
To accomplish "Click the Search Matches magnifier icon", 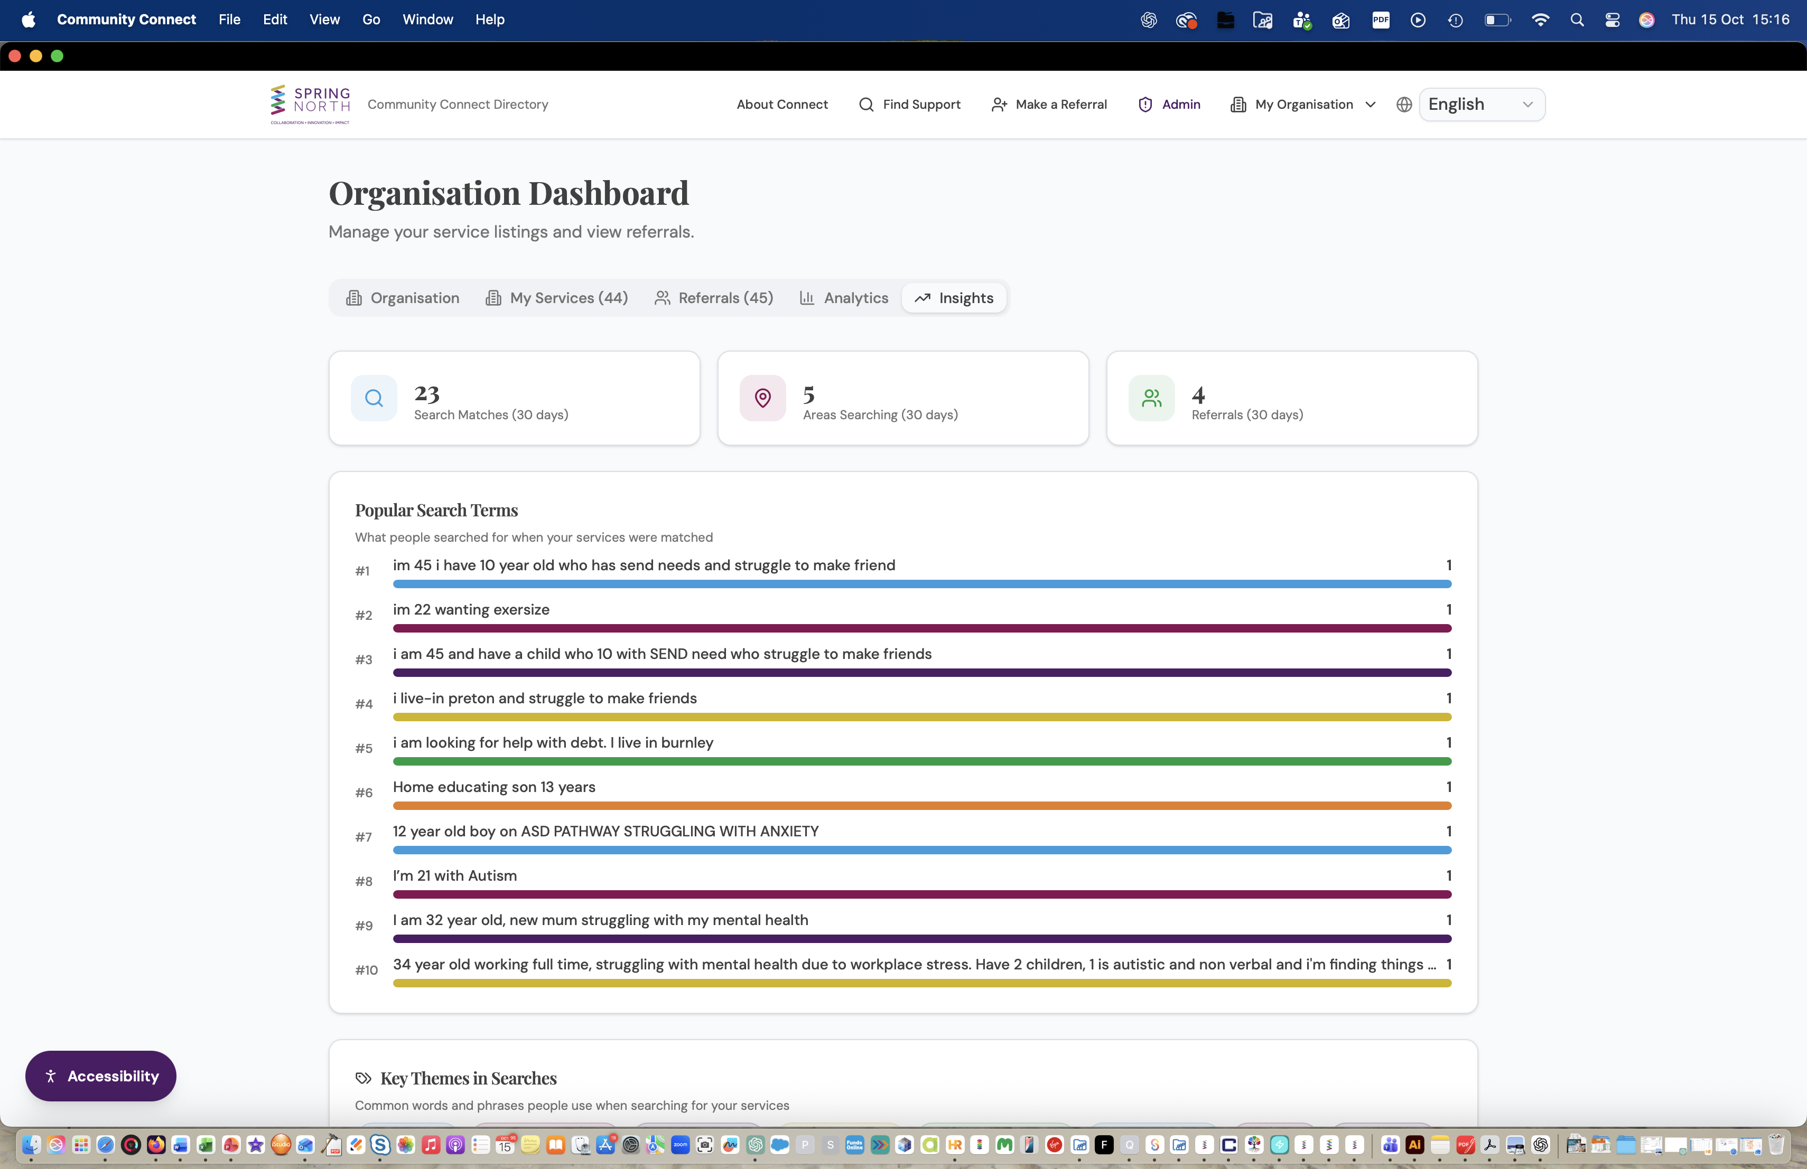I will [374, 398].
